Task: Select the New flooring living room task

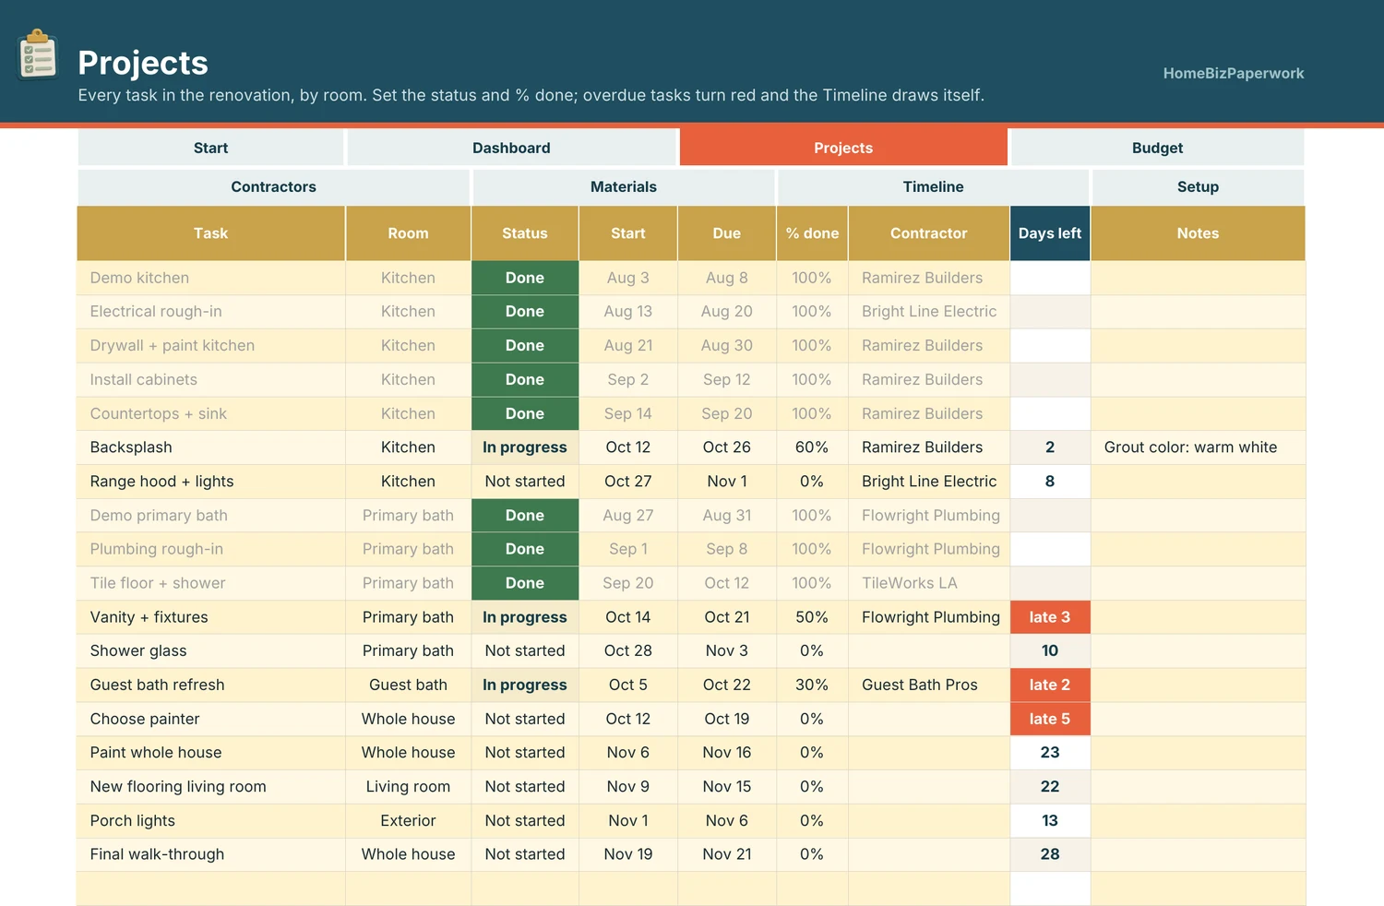Action: point(210,787)
